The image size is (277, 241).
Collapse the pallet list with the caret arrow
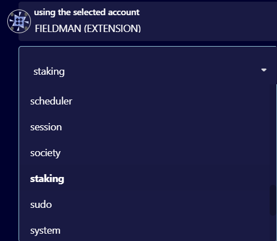pos(264,70)
